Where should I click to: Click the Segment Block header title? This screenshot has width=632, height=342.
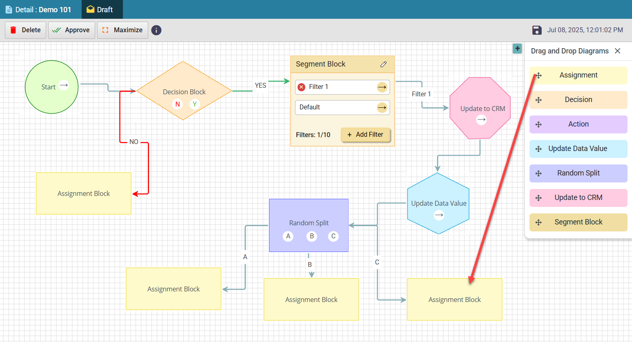pos(320,64)
